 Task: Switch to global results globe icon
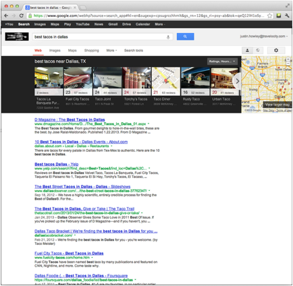(258, 51)
